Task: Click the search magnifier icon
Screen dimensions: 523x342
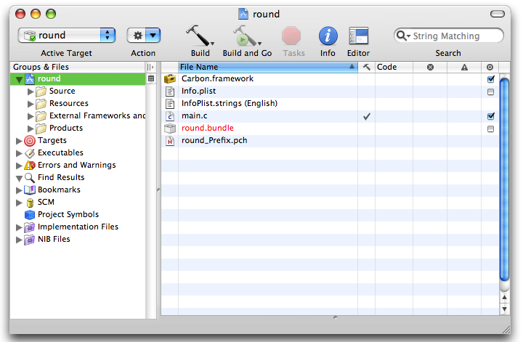Action: pos(402,36)
